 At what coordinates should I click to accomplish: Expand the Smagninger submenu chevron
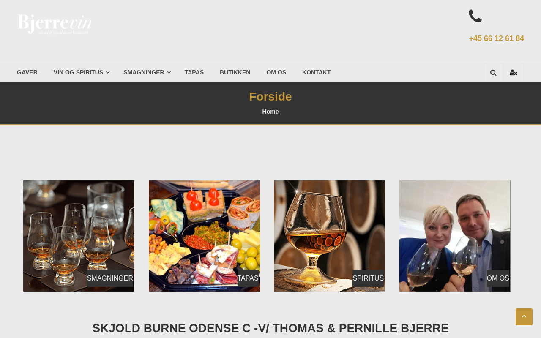click(x=169, y=73)
